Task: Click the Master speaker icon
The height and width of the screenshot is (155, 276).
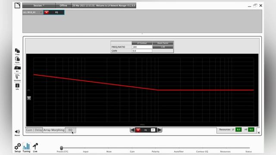Action: pyautogui.click(x=17, y=133)
